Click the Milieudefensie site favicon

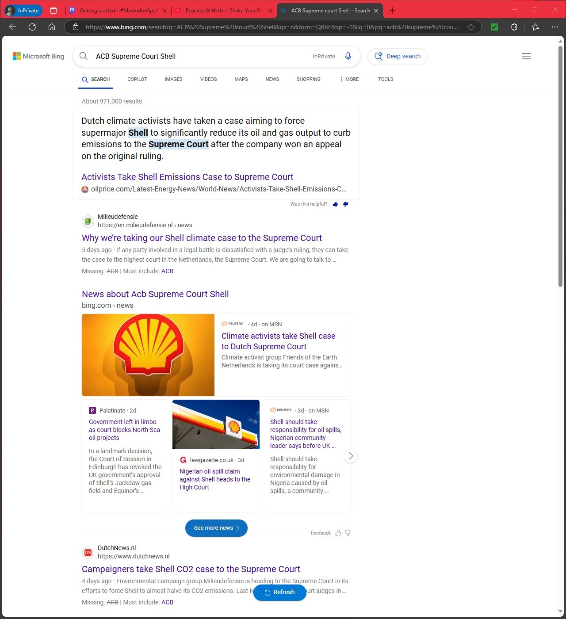[88, 221]
